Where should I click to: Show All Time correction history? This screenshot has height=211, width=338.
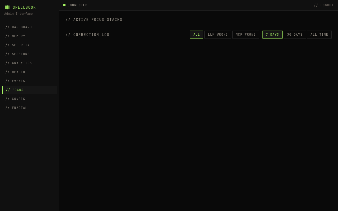[x=319, y=35]
